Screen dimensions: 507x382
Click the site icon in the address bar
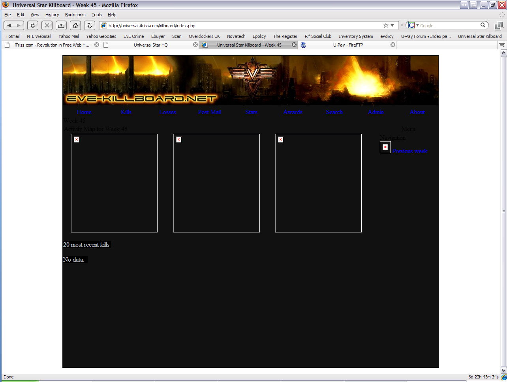(x=104, y=25)
